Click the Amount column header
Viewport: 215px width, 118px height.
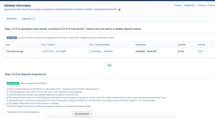click(x=182, y=45)
